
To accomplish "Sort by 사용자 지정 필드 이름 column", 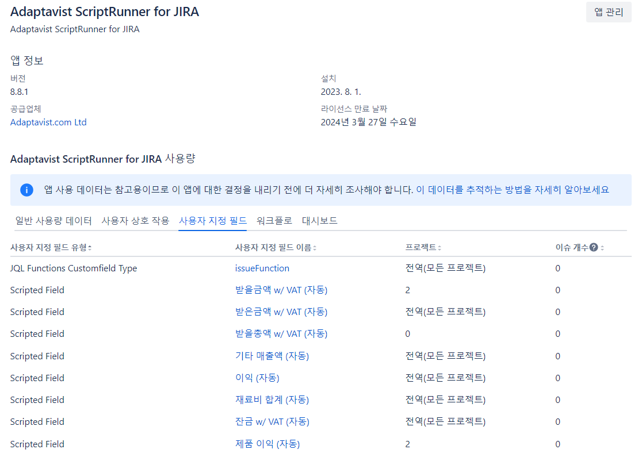I will tap(276, 247).
